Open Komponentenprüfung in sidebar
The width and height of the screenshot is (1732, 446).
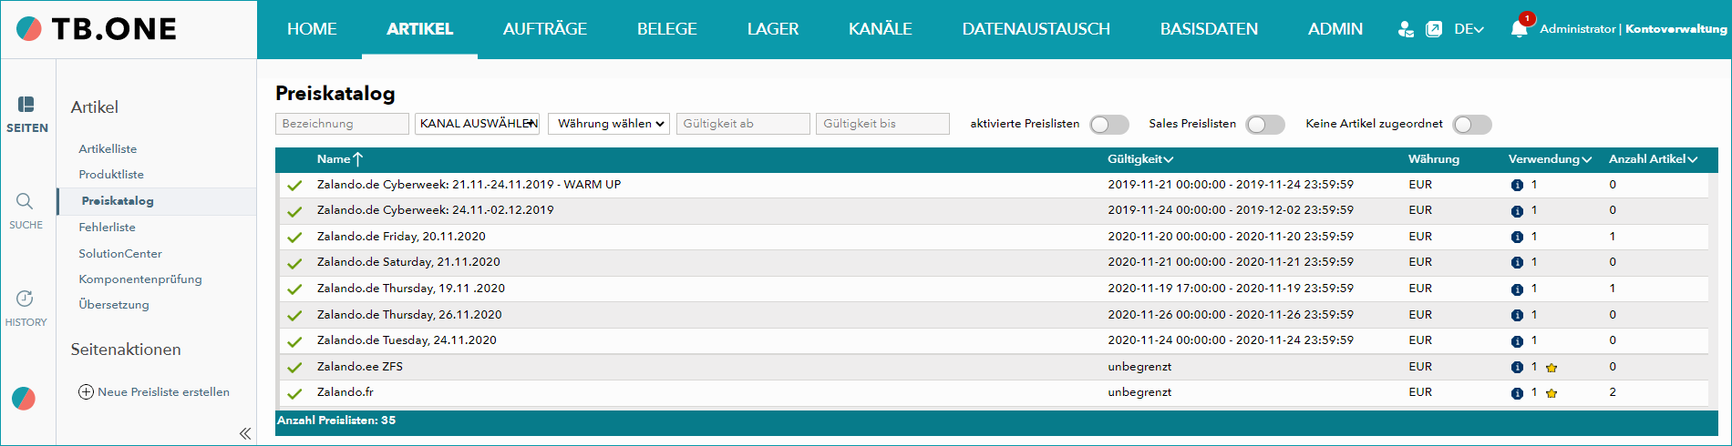click(x=140, y=279)
